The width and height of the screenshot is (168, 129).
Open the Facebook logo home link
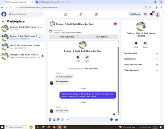4,14
